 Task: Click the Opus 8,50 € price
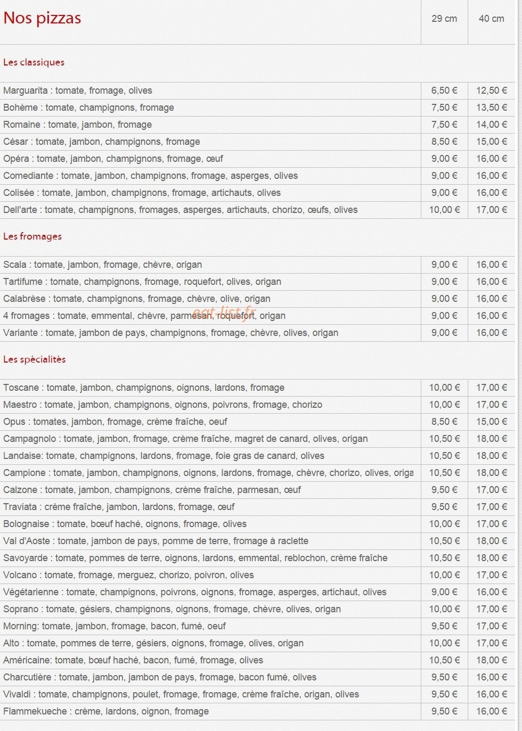[444, 422]
